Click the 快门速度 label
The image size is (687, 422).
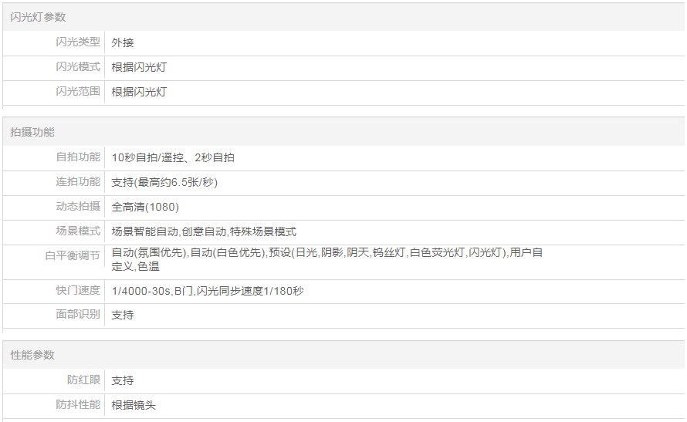click(x=77, y=291)
